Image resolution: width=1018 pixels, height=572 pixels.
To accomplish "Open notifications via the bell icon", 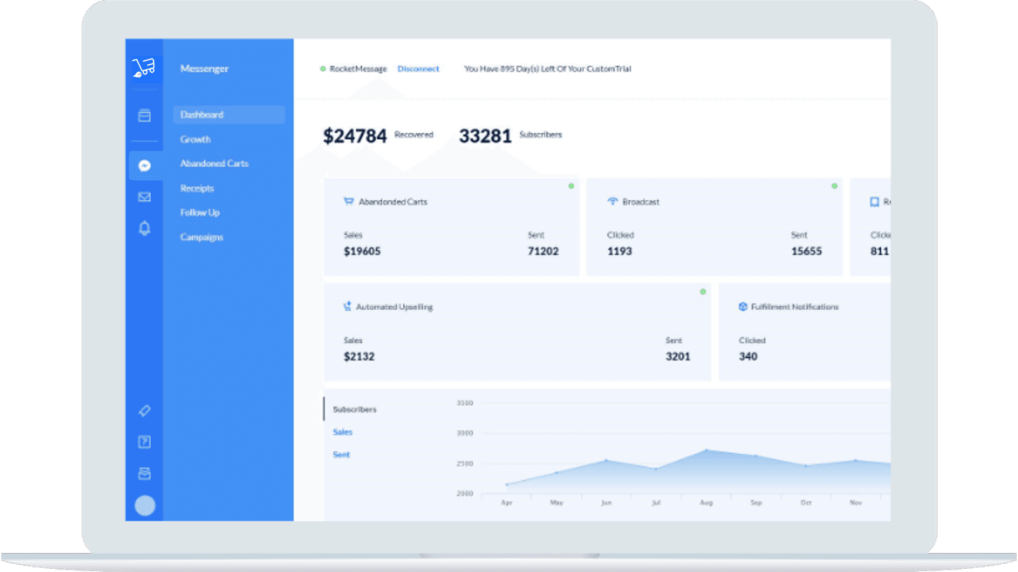I will [x=144, y=228].
